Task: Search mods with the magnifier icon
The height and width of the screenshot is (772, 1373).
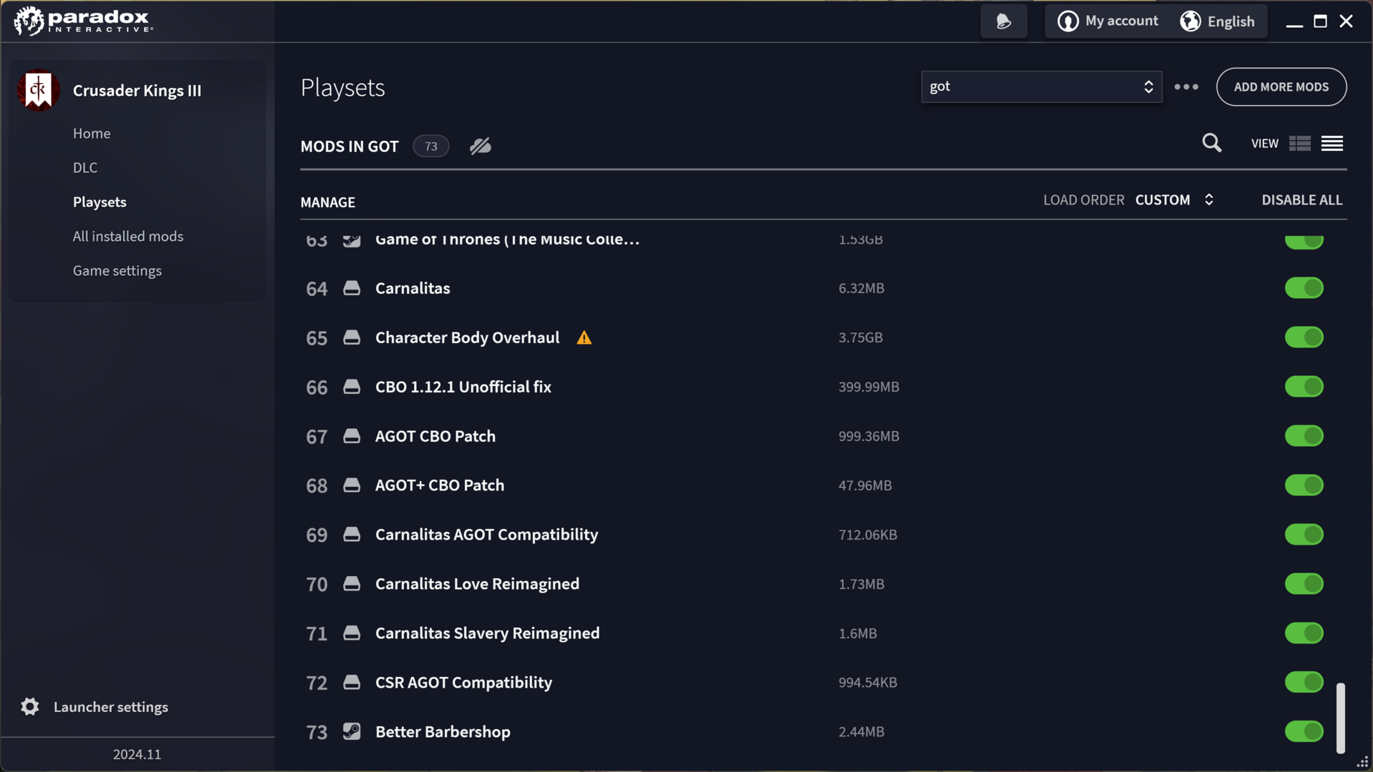Action: pyautogui.click(x=1211, y=143)
